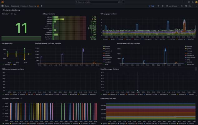
Task: Click Container FS read total panel title
Action: pyautogui.click(x=108, y=98)
